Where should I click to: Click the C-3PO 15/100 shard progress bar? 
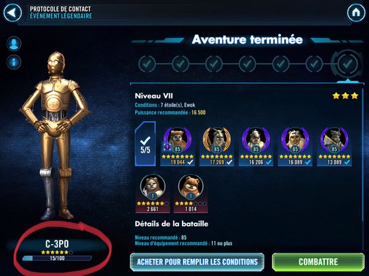(57, 258)
